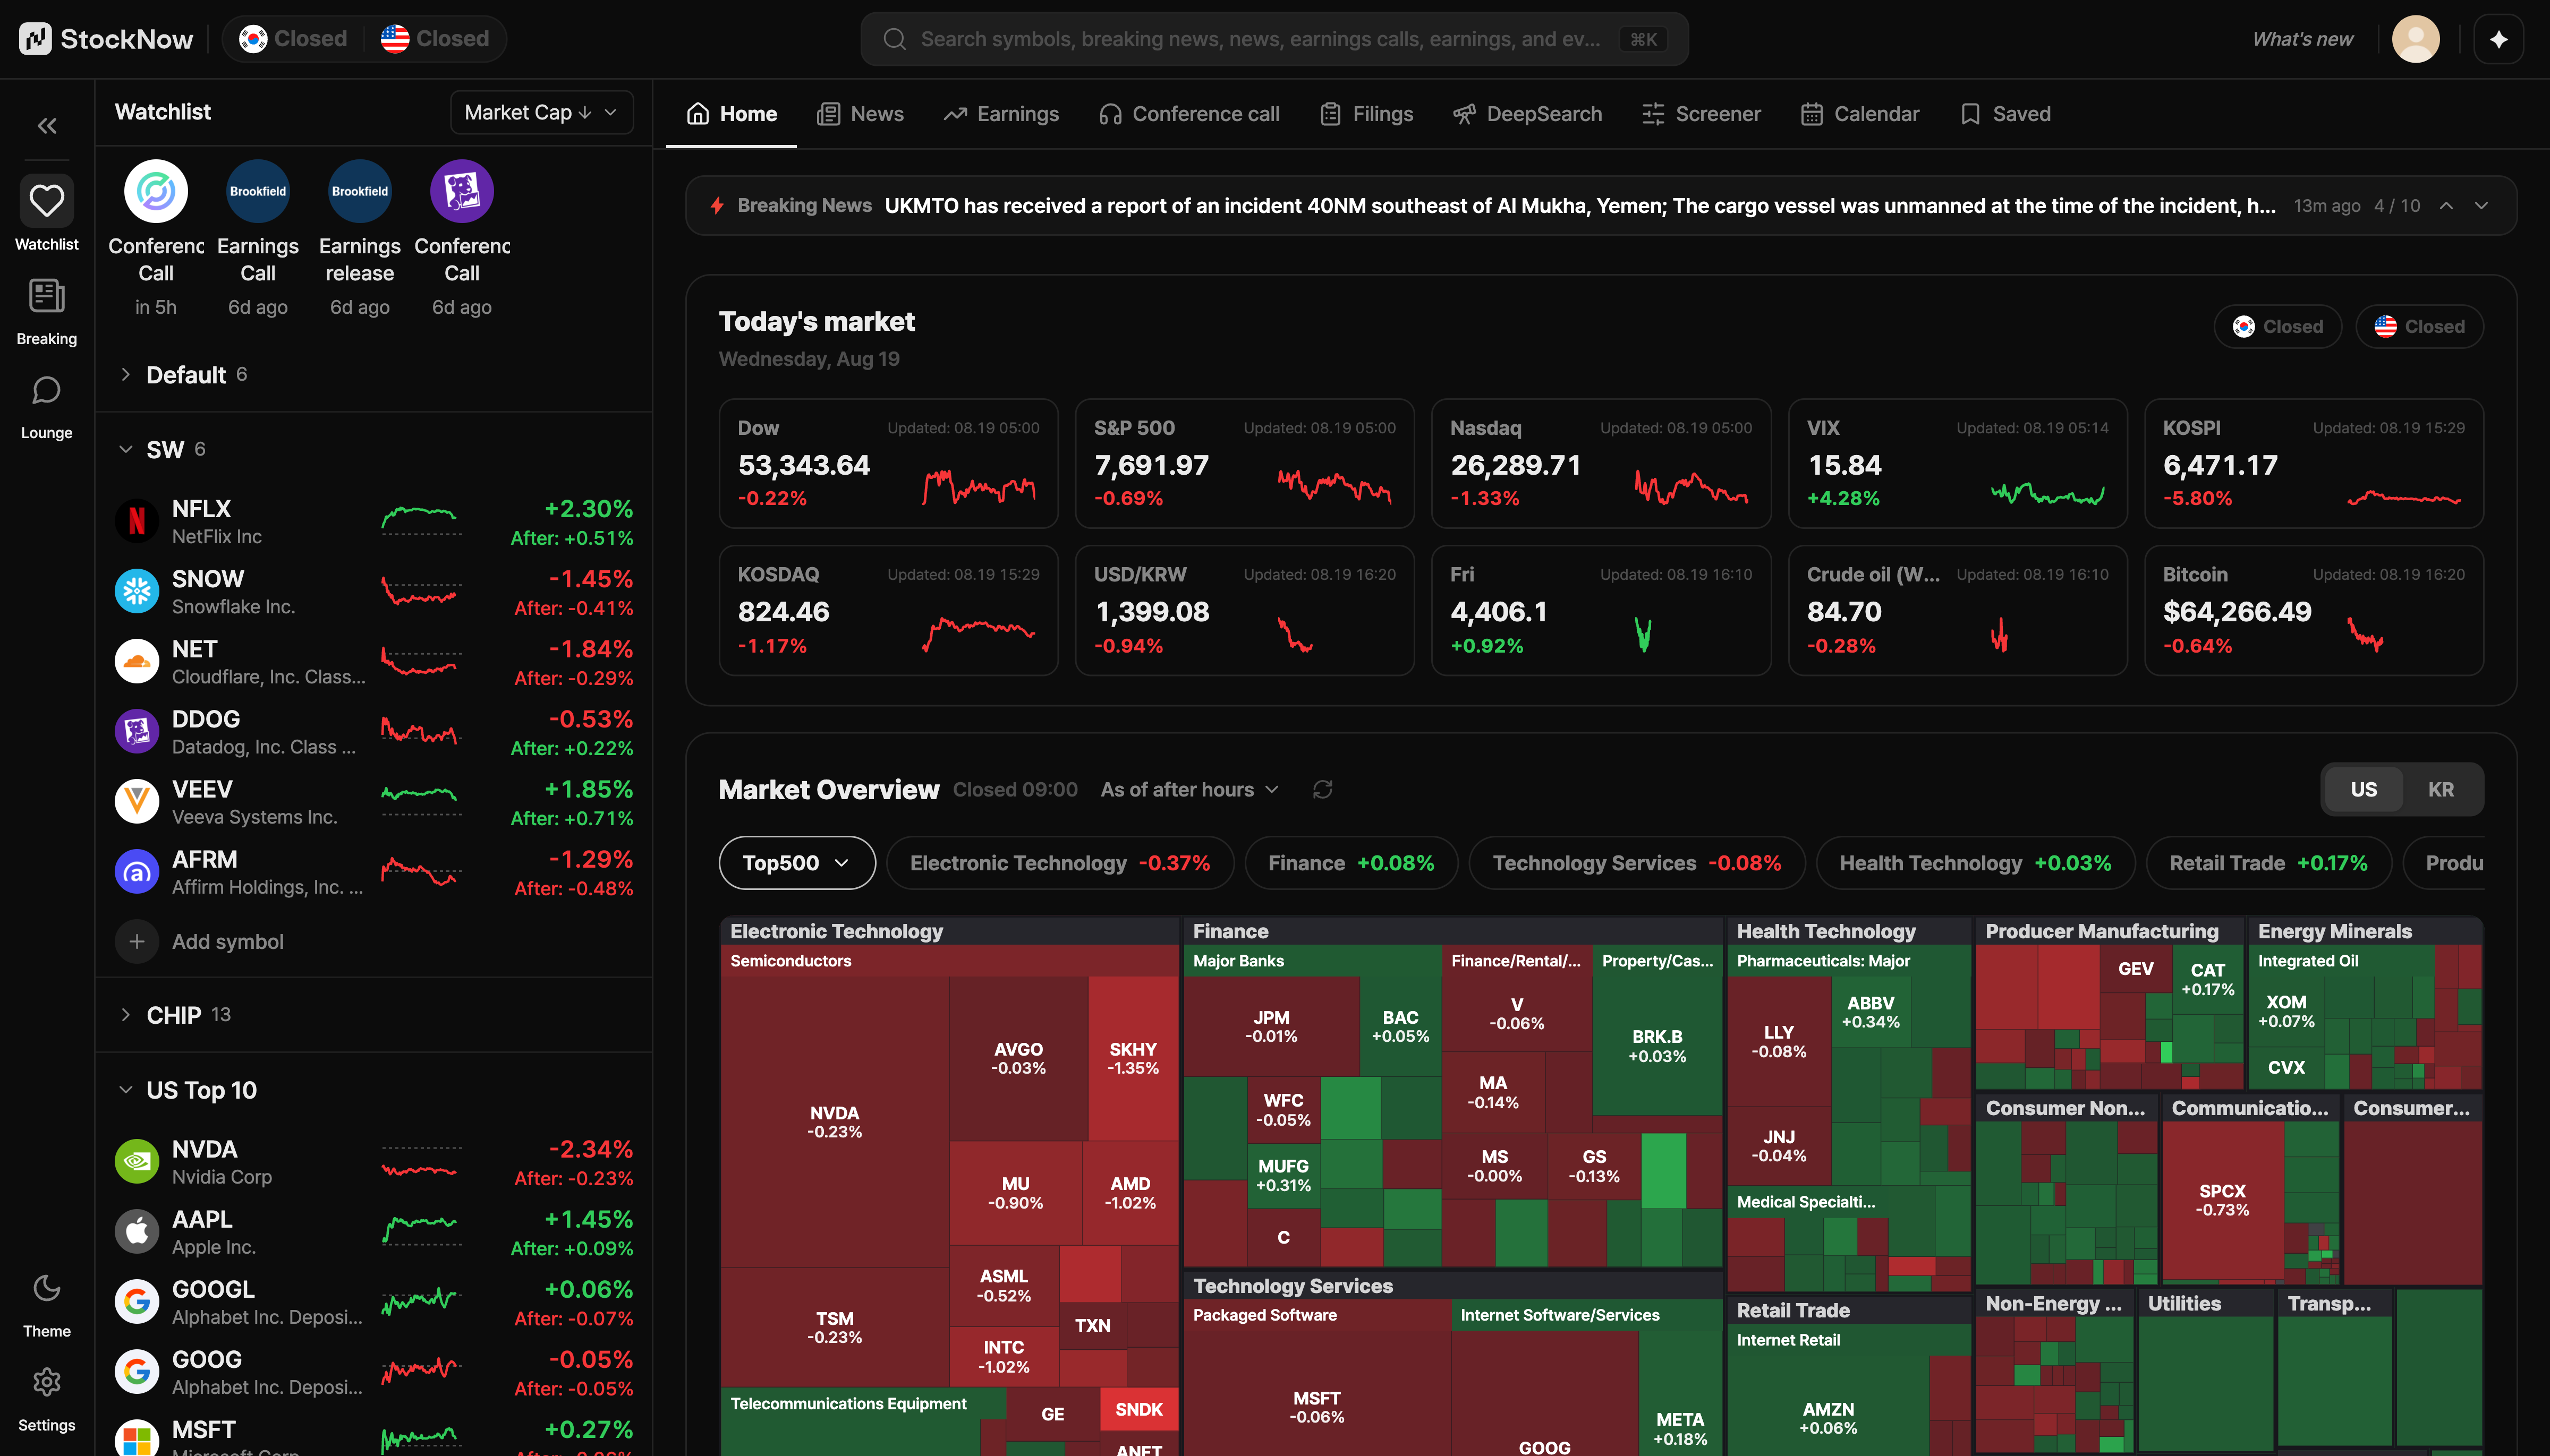The width and height of the screenshot is (2550, 1456).
Task: Collapse the sidebar with double-chevron icon
Action: pos(47,126)
